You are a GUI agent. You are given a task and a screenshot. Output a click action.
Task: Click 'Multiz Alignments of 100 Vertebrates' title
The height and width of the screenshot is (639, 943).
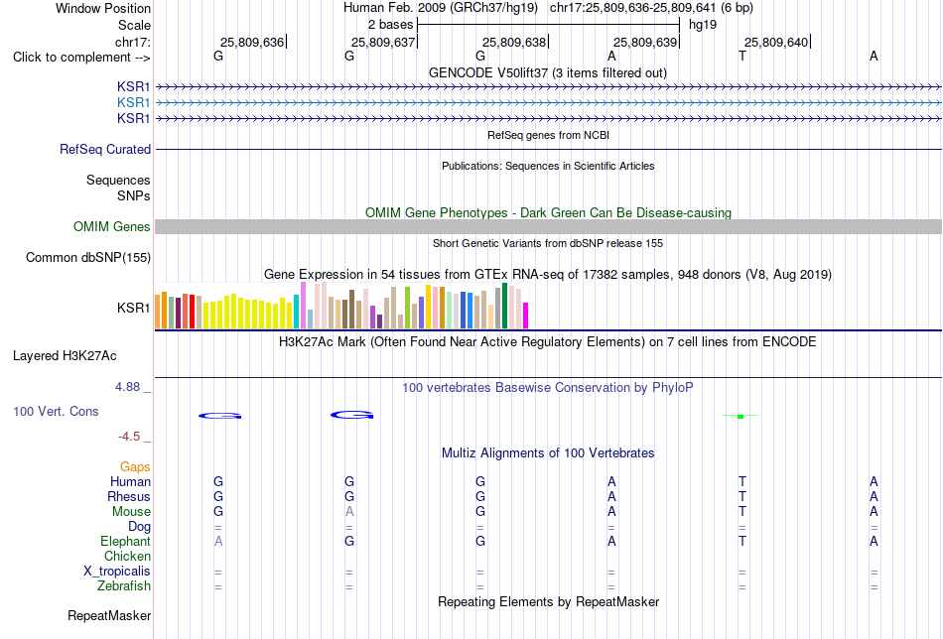click(548, 453)
